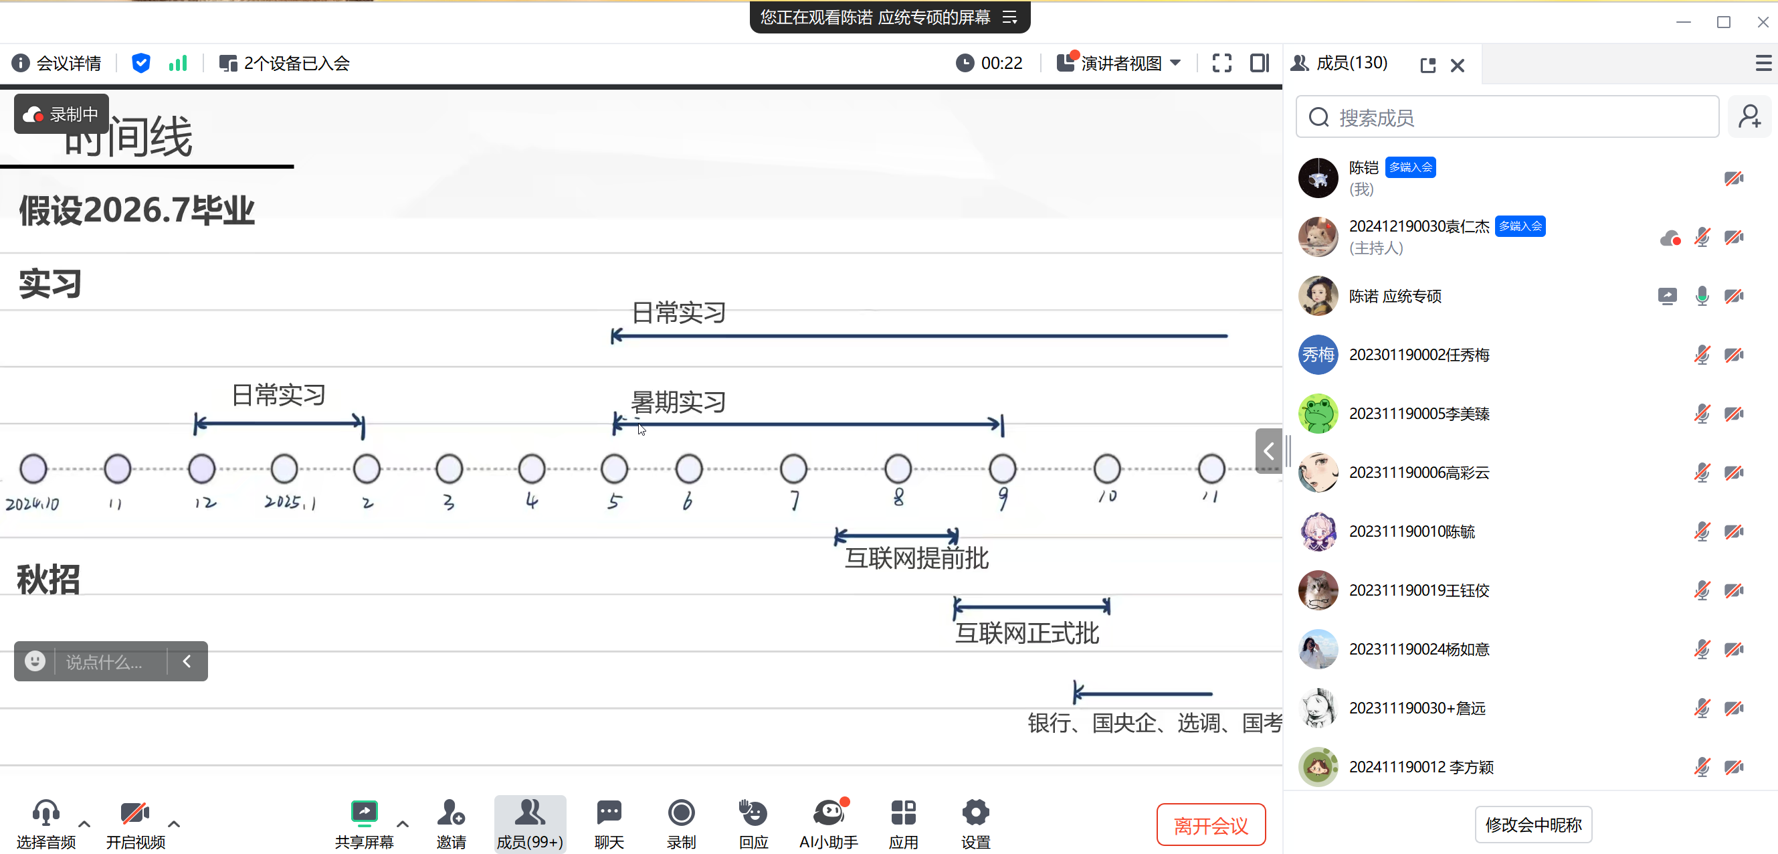Open share screen options arrow
The width and height of the screenshot is (1778, 854).
point(403,825)
